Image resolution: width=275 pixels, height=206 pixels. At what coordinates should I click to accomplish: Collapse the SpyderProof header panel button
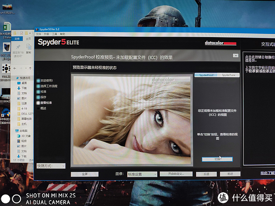[236, 55]
